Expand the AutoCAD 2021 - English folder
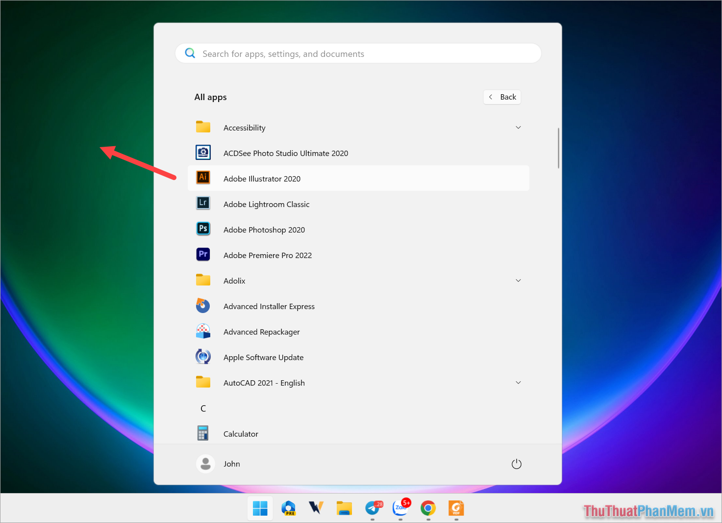The width and height of the screenshot is (722, 523). pyautogui.click(x=518, y=382)
